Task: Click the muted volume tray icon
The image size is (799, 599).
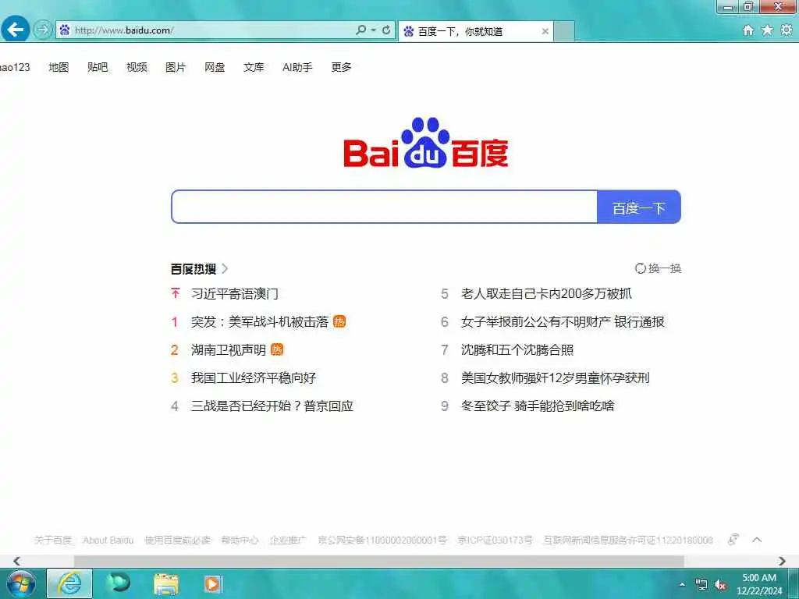Action: click(x=720, y=585)
